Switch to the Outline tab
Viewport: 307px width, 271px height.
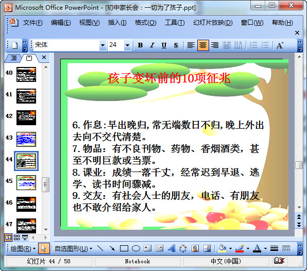pos(13,58)
